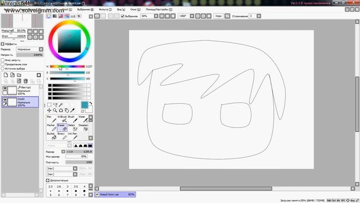Delete the current layer with trash icon
The image size is (360, 203).
26,81
